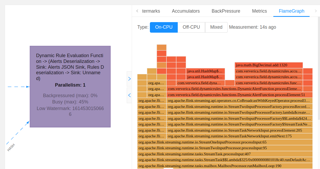320x169 pixels.
Task: Collapse the panel using the left chevron handle
Action: 129,95
